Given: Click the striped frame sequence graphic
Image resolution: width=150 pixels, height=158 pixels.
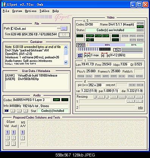Looking at the screenshot, I should click(x=94, y=49).
